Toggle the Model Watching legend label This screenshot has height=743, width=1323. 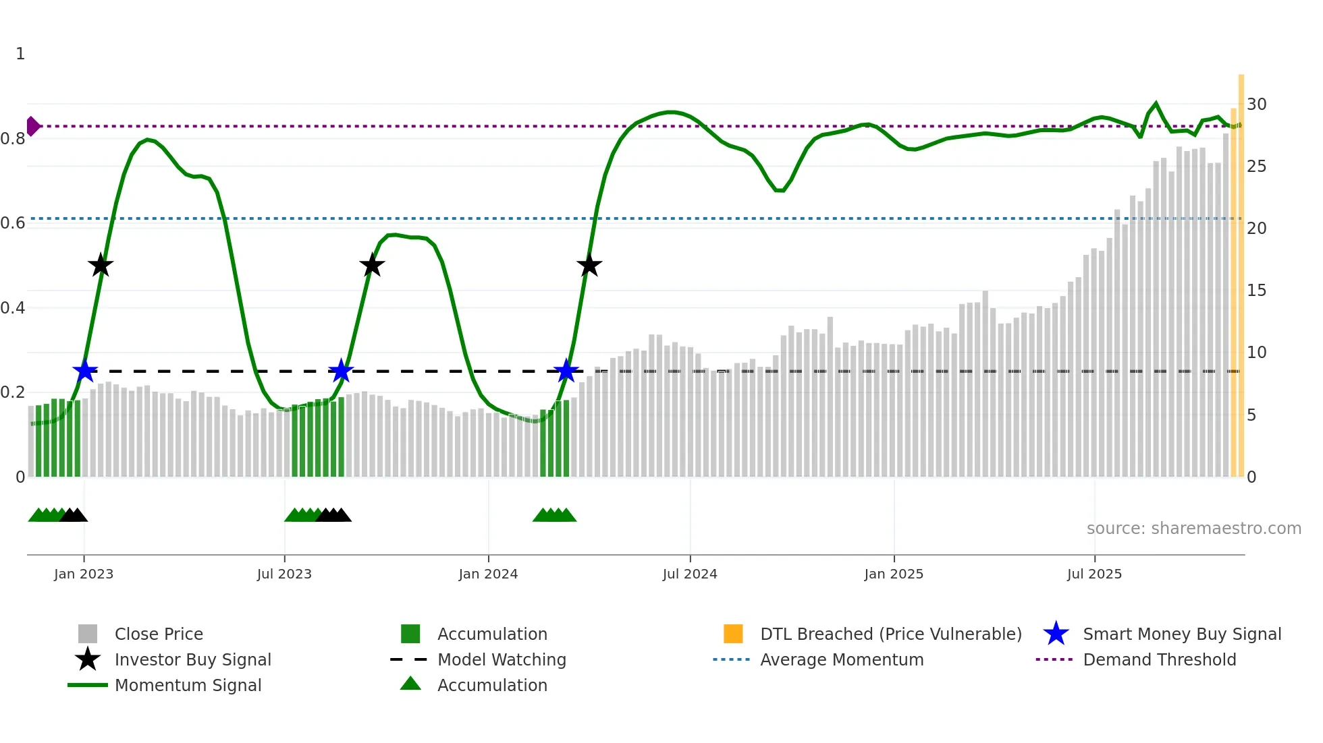pyautogui.click(x=502, y=659)
